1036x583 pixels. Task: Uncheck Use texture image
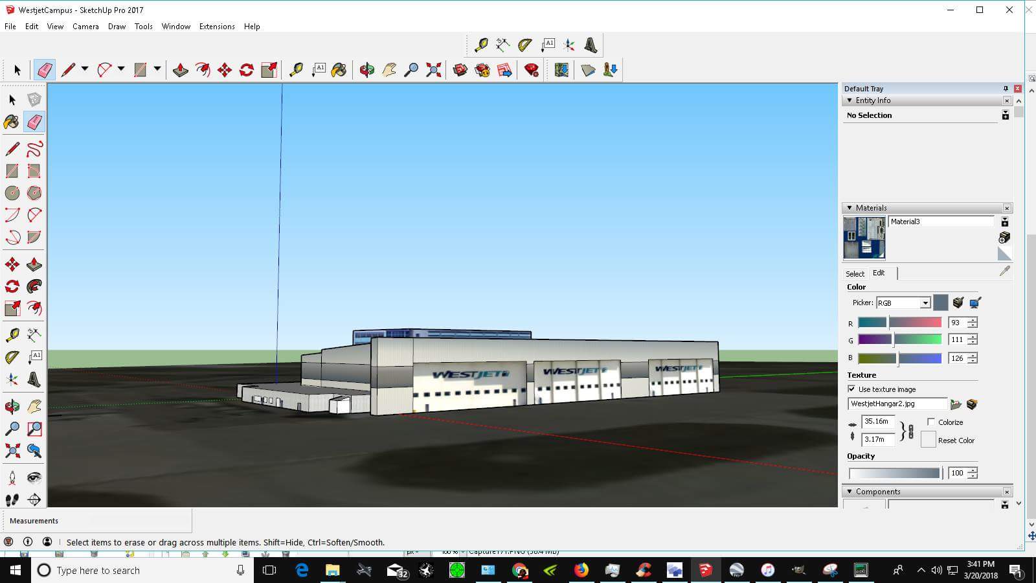(851, 389)
